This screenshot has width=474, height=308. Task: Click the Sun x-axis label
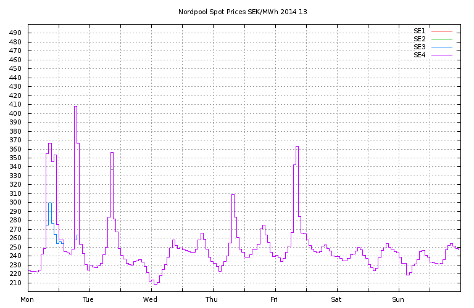398,299
